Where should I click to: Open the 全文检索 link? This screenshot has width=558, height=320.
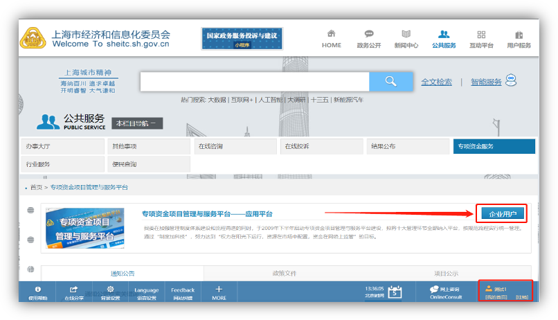[x=436, y=82]
